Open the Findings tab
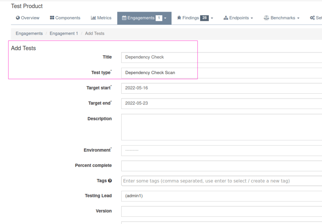 [195, 18]
